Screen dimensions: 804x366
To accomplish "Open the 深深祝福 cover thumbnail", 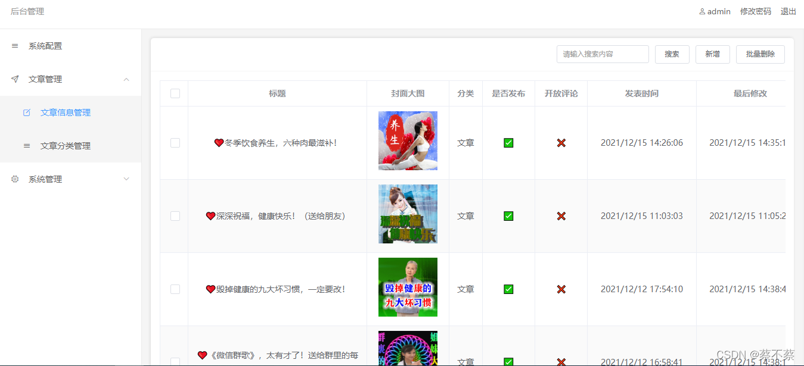I will pos(408,214).
